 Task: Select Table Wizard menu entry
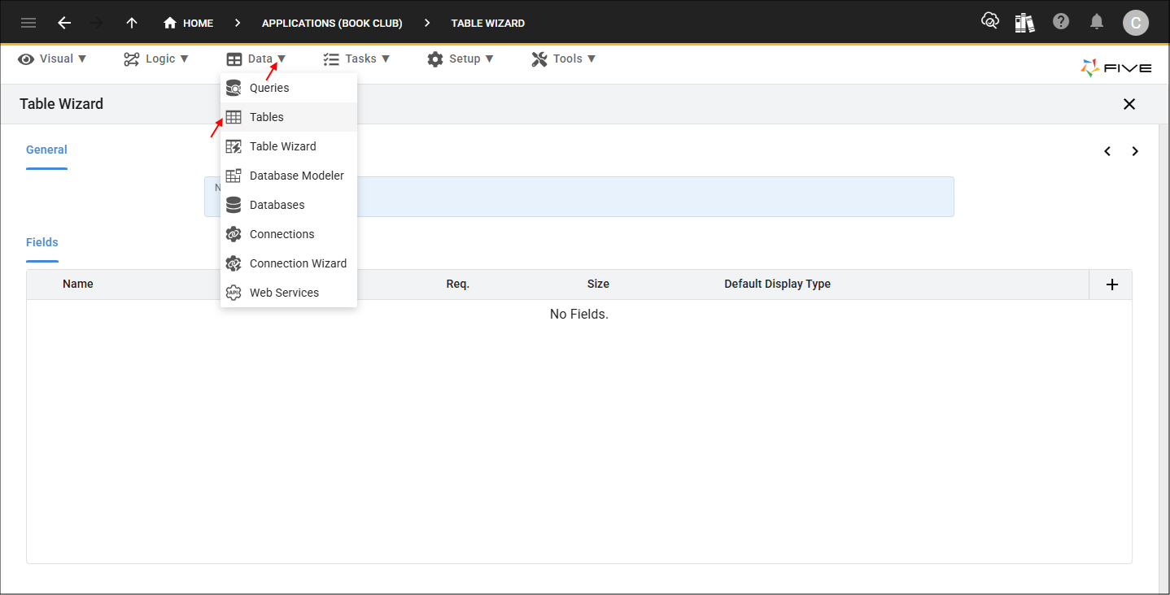(x=289, y=146)
